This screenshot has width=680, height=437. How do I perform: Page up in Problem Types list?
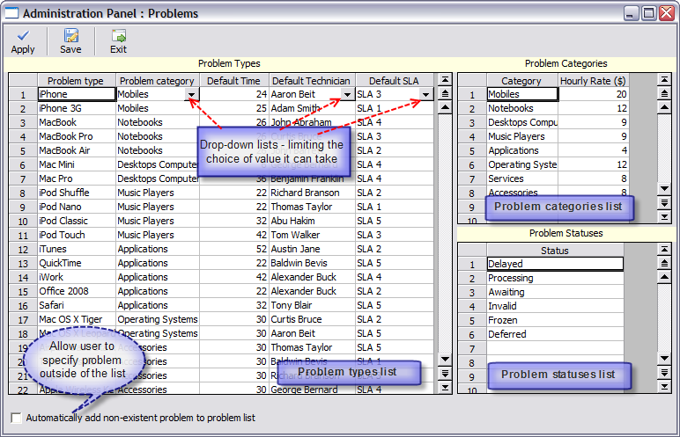click(x=445, y=93)
